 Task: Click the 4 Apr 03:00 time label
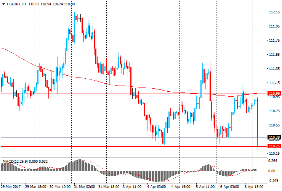point(156,186)
